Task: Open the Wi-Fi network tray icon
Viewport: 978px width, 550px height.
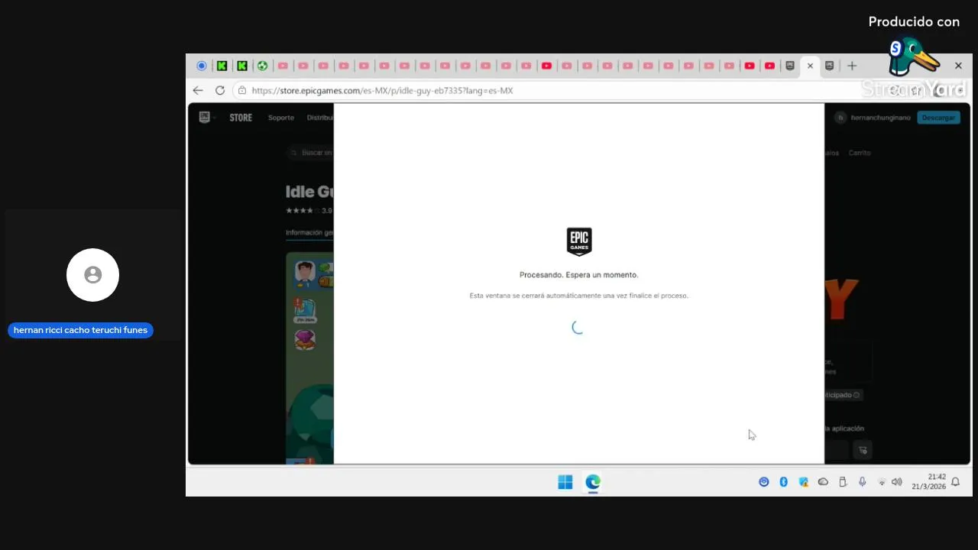Action: 882,483
